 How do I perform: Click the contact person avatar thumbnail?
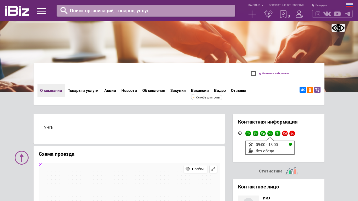[x=248, y=198]
